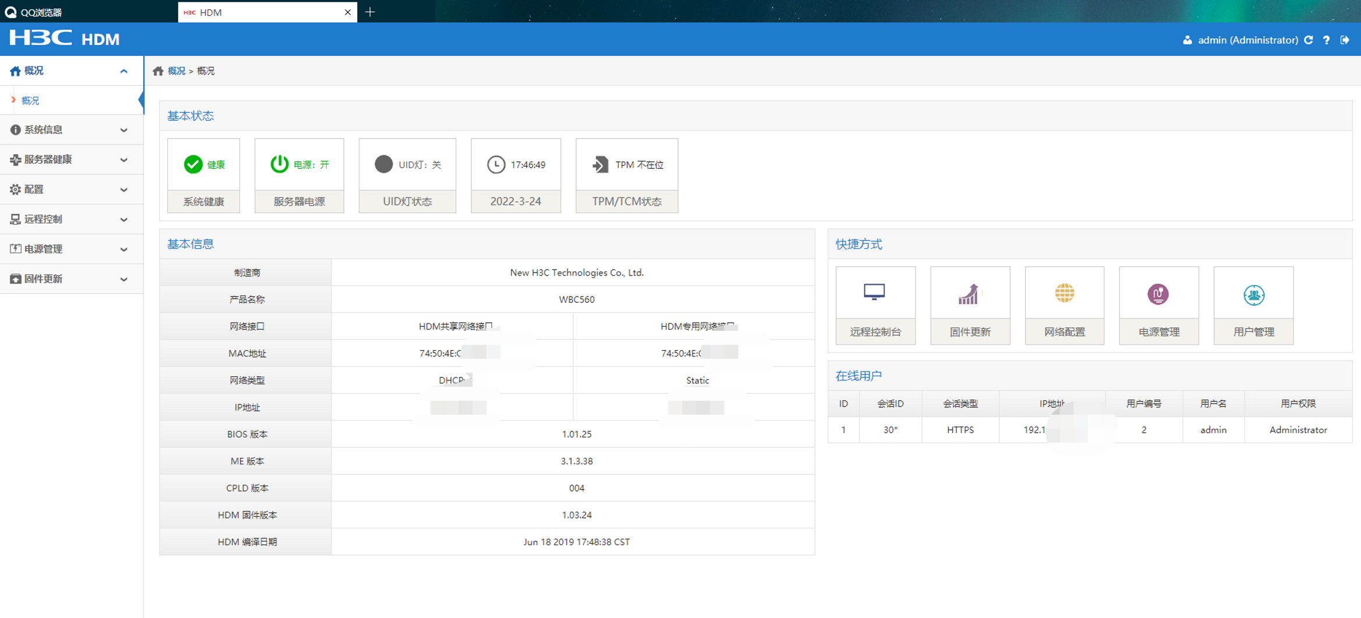Click the 概况 breadcrumb link
The height and width of the screenshot is (618, 1361).
(x=176, y=71)
